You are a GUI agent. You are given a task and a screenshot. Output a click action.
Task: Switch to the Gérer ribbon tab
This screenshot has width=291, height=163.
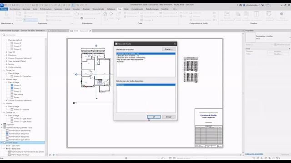tap(126, 9)
